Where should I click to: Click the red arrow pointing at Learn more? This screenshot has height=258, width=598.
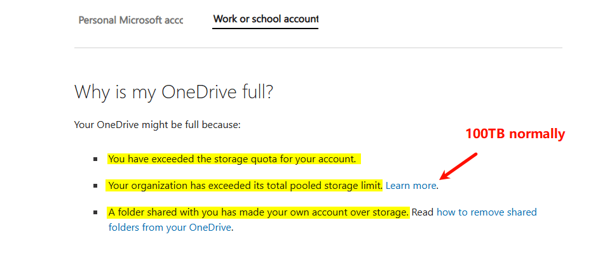(x=458, y=164)
